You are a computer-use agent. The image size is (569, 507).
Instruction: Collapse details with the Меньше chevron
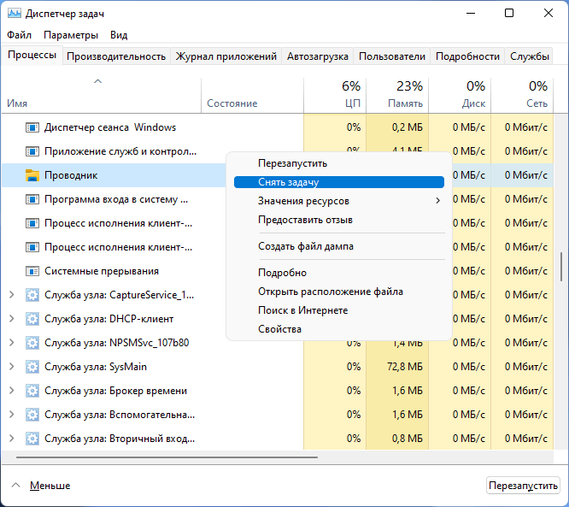click(x=15, y=485)
